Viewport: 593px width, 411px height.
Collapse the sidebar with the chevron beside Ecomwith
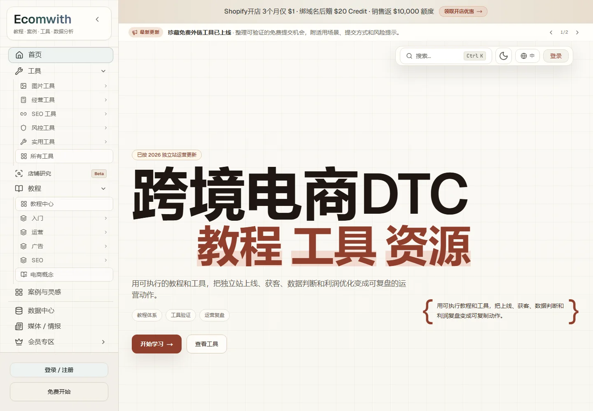(x=97, y=19)
